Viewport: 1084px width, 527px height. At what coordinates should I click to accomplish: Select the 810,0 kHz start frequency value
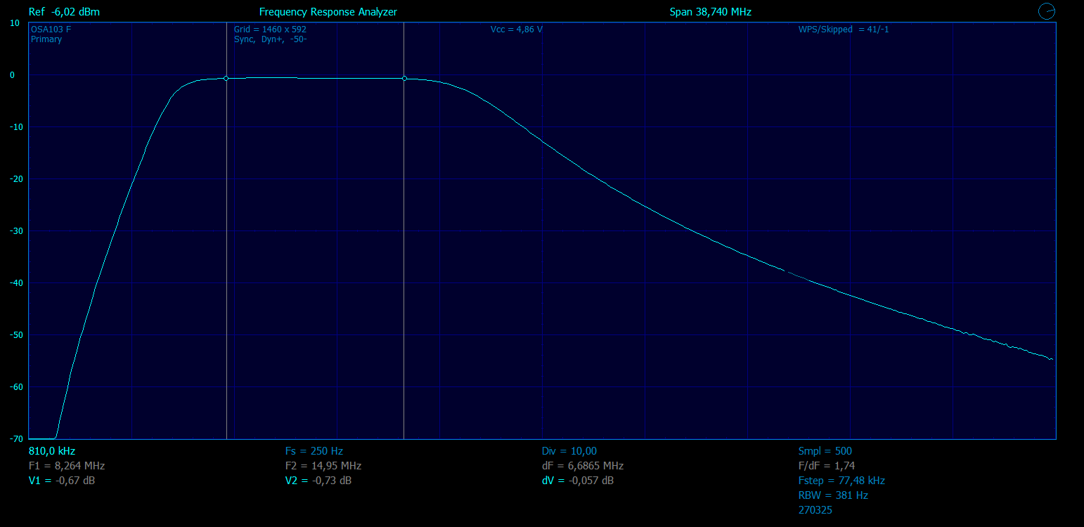click(52, 451)
